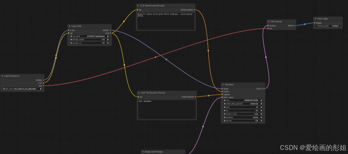348x154 pixels.
Task: Decrease strength_clip with its left arrow
Action: pos(71,43)
